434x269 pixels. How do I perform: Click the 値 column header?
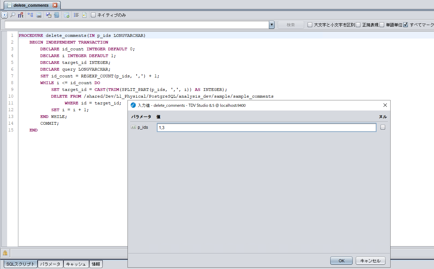(x=158, y=117)
